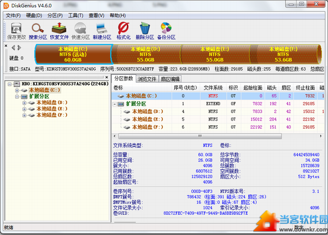Viewport: 328px width, 235px height.
Task: Select the 本地磁盘(E:) block in disk bar
Action: pos(211,54)
